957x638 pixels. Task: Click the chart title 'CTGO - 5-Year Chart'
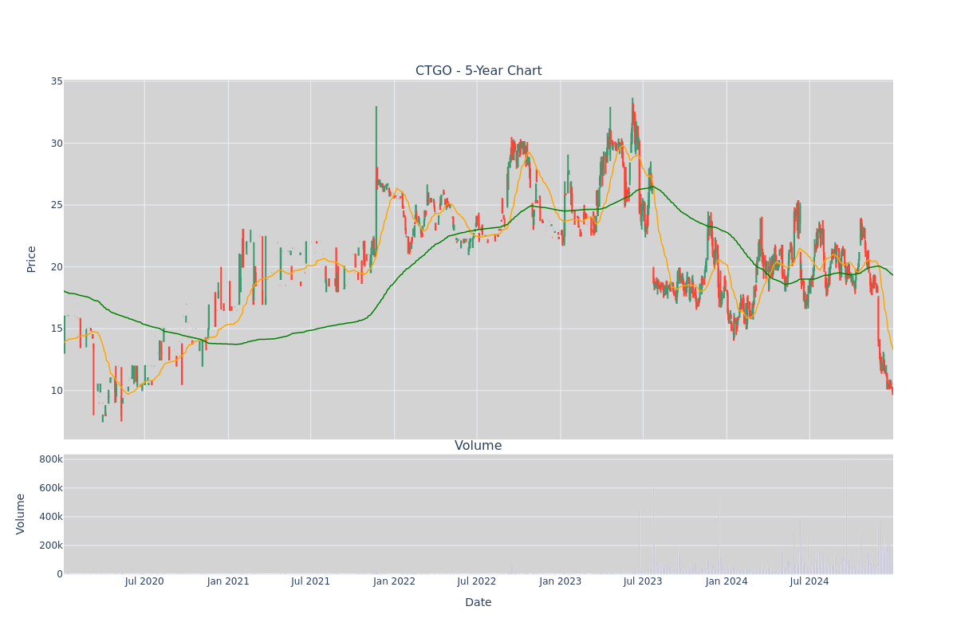[478, 71]
